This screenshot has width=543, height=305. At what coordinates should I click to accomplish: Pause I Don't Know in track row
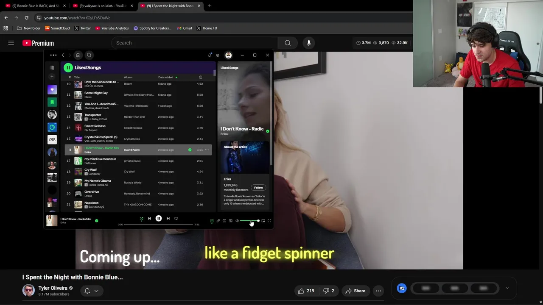pos(70,150)
